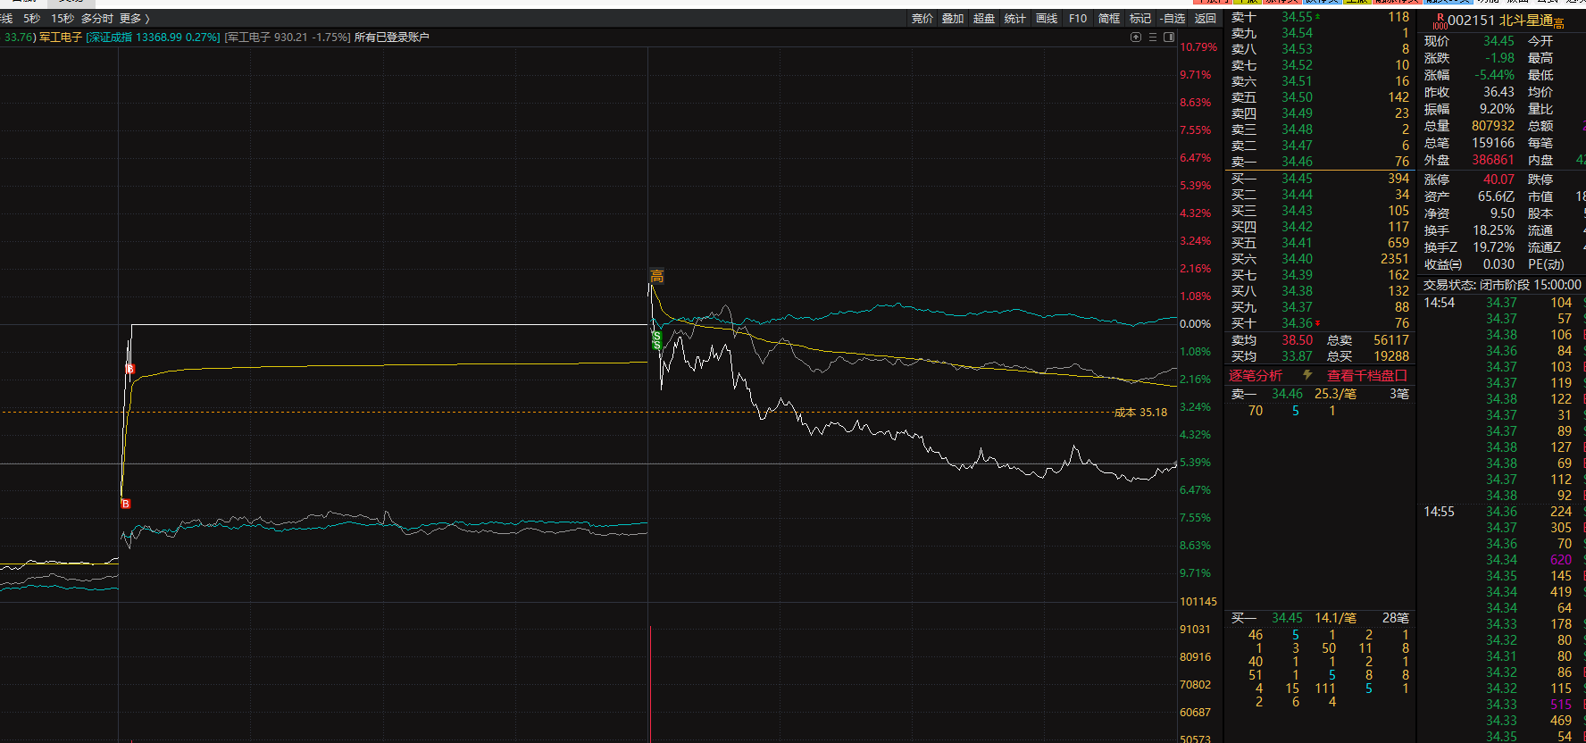This screenshot has width=1586, height=743.
Task: Click the 卖均 38.50 average ask value
Action: point(1297,340)
